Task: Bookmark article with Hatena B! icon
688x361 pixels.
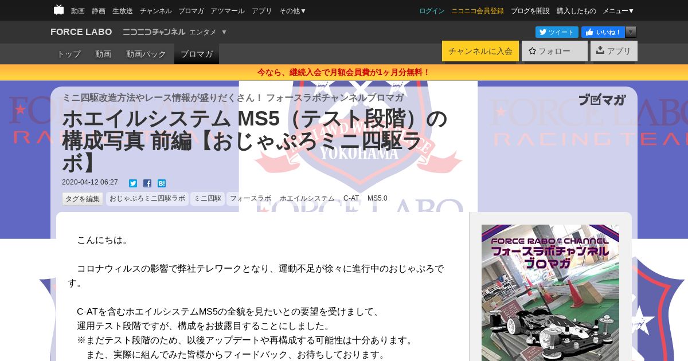Action: tap(162, 183)
